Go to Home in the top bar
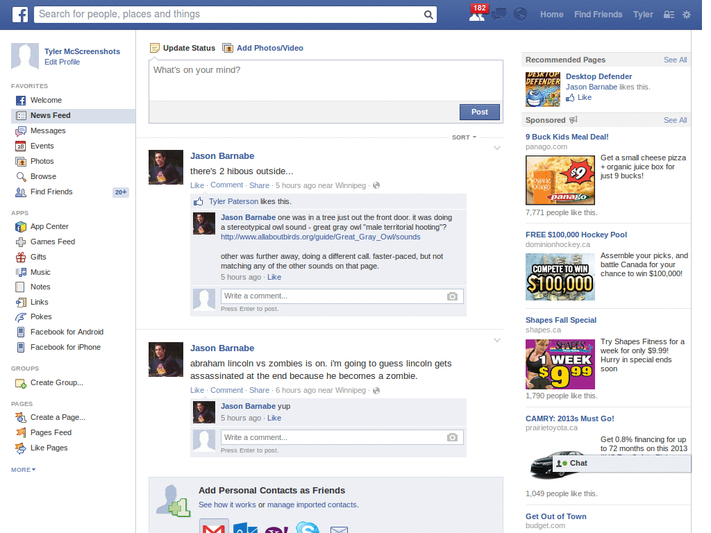Image resolution: width=711 pixels, height=533 pixels. pyautogui.click(x=552, y=15)
